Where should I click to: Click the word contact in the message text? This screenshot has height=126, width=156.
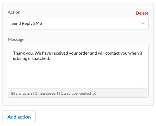coord(113,53)
